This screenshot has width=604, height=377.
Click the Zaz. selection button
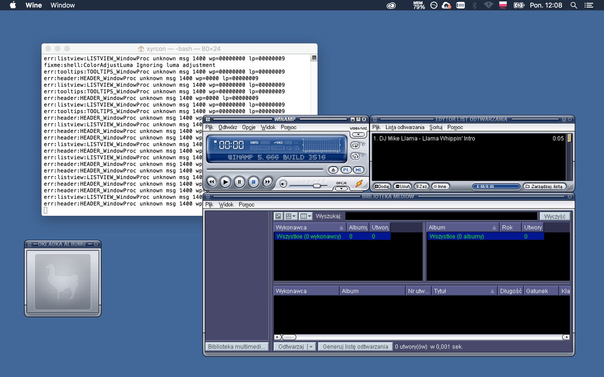click(x=421, y=187)
